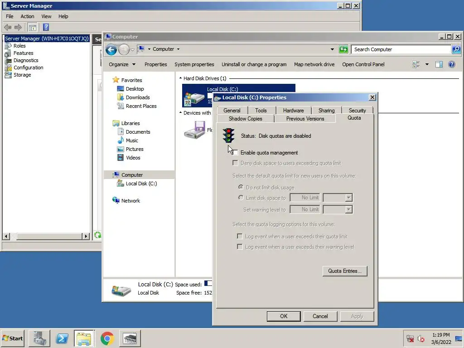Switch to the Hardware tab

pos(293,111)
